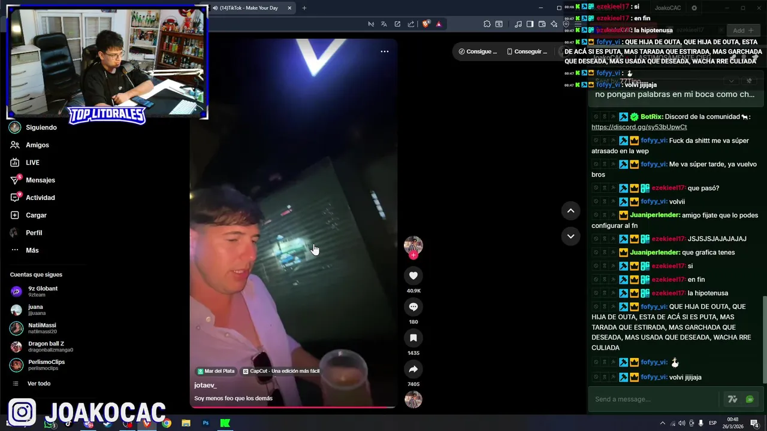The image size is (767, 431).
Task: Click Consigue coins button
Action: point(478,51)
